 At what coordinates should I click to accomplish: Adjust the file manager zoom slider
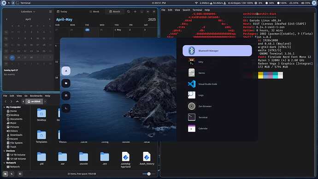point(149,174)
